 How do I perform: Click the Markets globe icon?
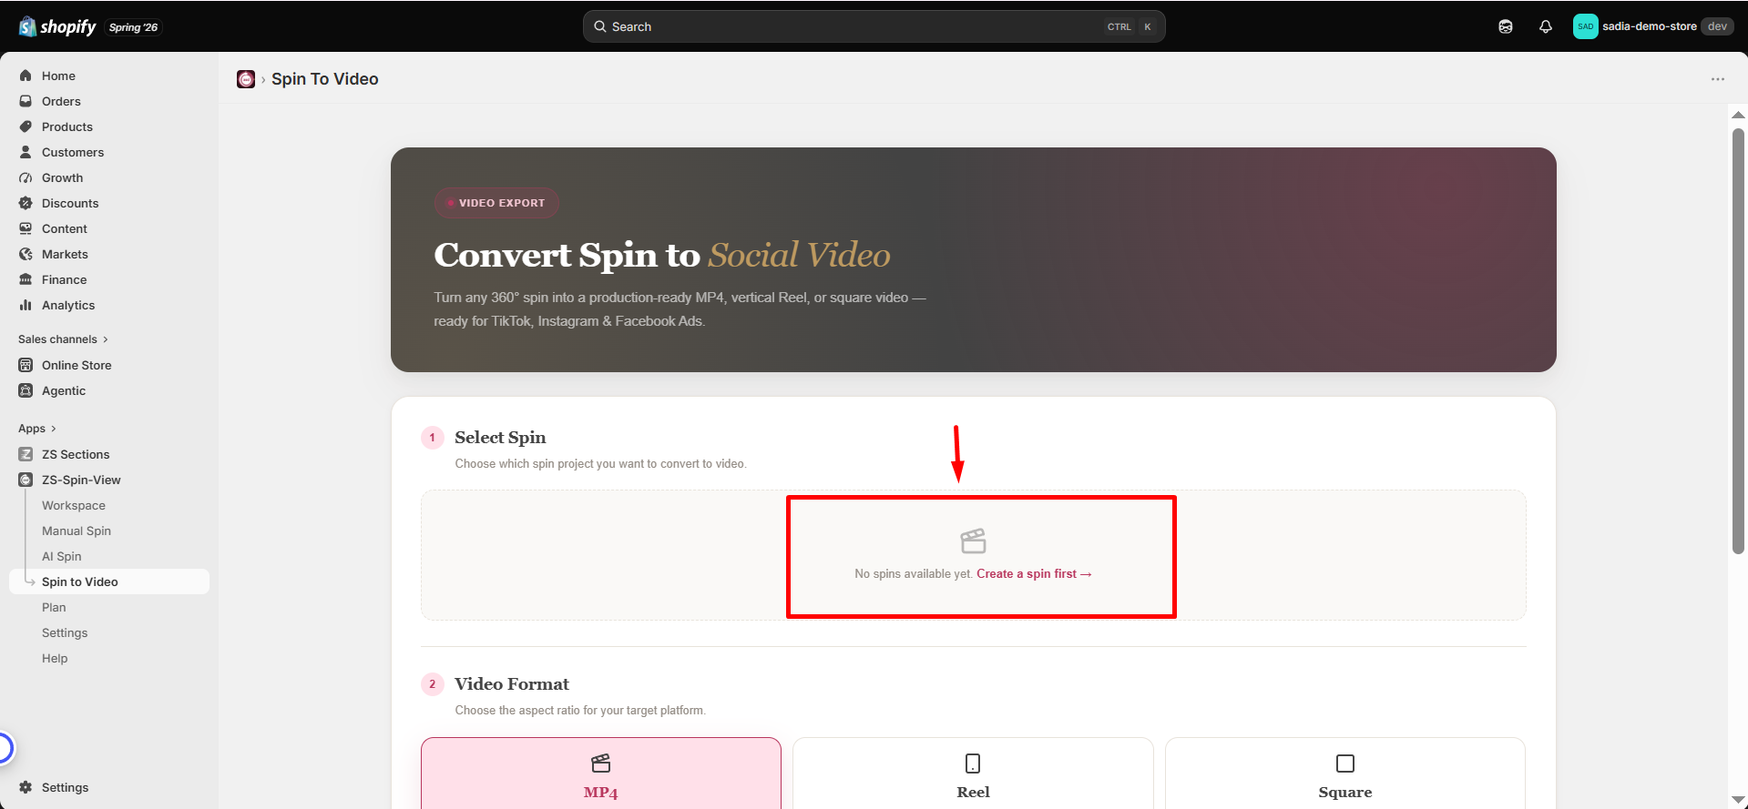coord(26,254)
